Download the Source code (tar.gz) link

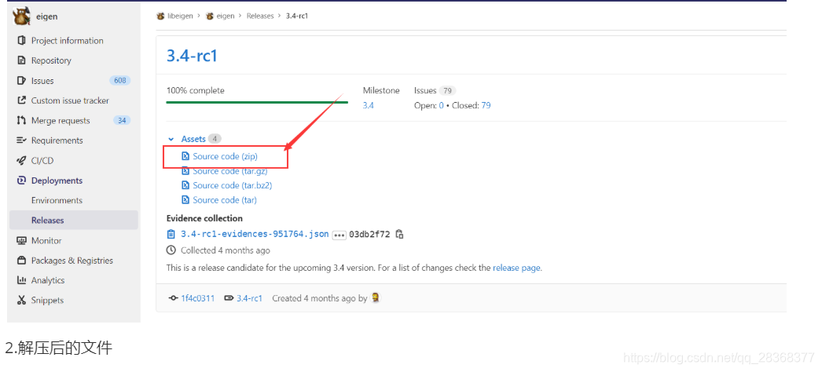click(x=230, y=171)
